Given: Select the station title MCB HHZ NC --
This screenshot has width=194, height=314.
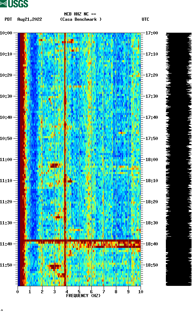Looking at the screenshot, I should pos(80,14).
